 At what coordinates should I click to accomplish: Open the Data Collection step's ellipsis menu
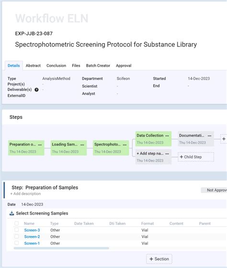pyautogui.click(x=167, y=136)
